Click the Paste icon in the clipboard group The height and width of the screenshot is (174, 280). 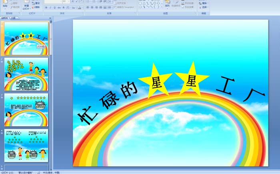click(5, 5)
